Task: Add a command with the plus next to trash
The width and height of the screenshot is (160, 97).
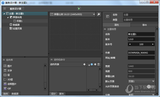Action: click(95, 64)
